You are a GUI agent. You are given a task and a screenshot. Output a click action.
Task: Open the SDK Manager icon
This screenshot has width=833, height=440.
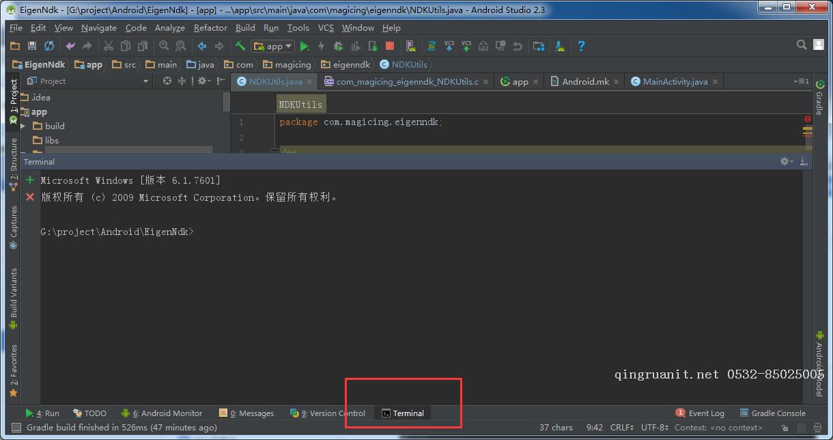click(x=560, y=46)
